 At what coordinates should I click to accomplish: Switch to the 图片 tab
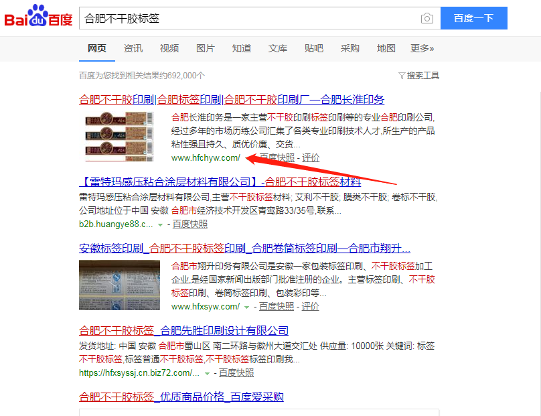[x=206, y=48]
